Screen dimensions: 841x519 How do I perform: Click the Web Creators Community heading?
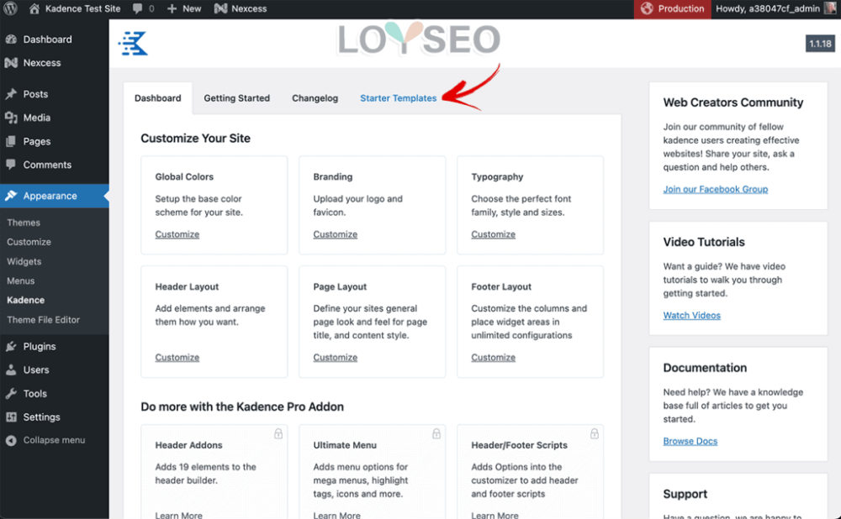(733, 102)
